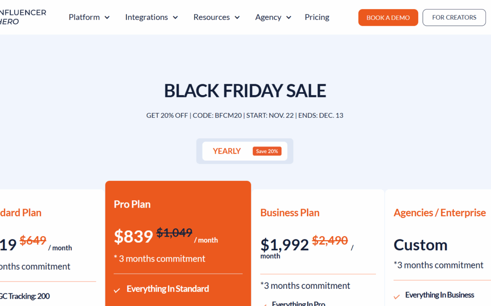Image resolution: width=491 pixels, height=306 pixels.
Task: Open the Integrations dropdown arrow
Action: click(175, 18)
